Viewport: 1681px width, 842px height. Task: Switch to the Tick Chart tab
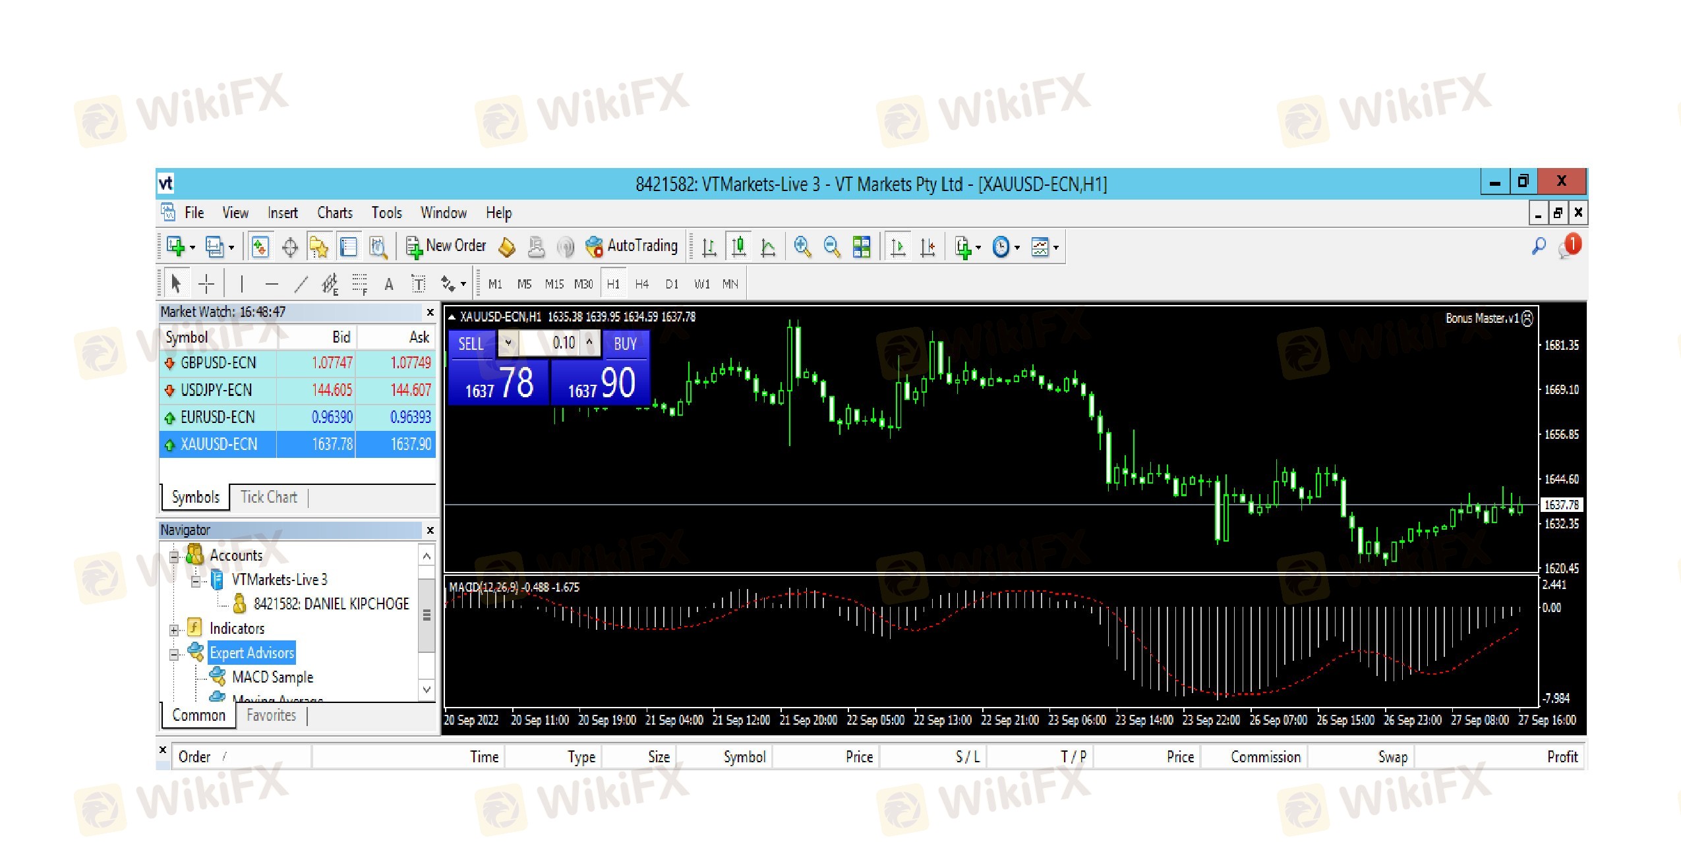[x=269, y=497]
